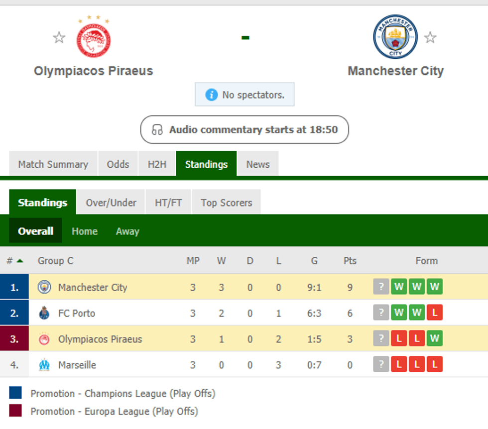Switch to the Odds tab
This screenshot has width=488, height=429.
[x=118, y=164]
